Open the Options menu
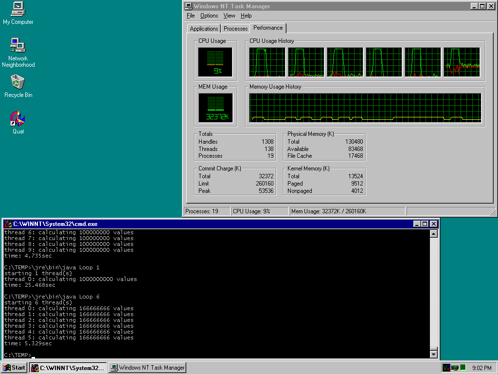This screenshot has height=374, width=498. tap(209, 16)
